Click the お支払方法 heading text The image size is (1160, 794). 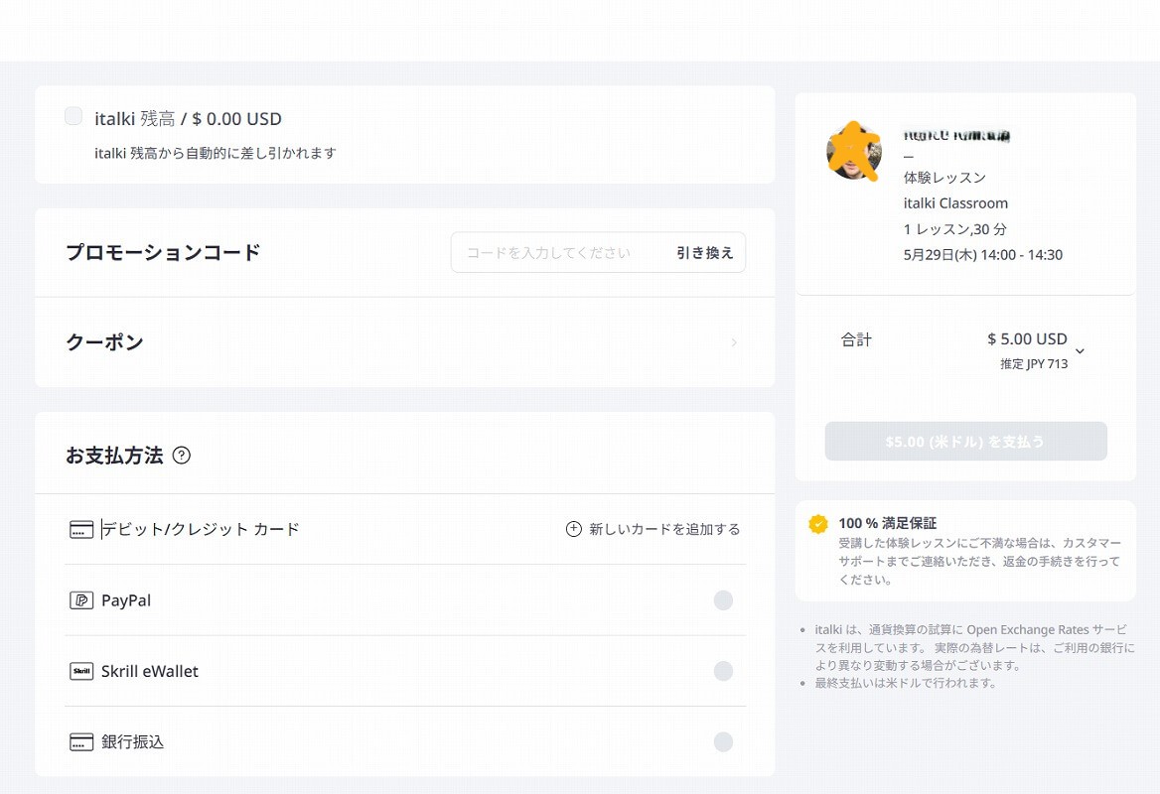click(114, 456)
